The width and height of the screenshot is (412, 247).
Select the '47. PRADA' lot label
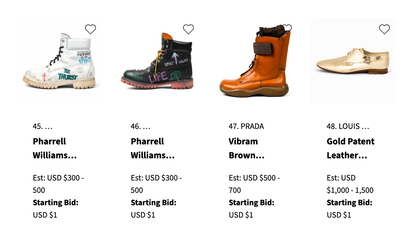click(246, 126)
